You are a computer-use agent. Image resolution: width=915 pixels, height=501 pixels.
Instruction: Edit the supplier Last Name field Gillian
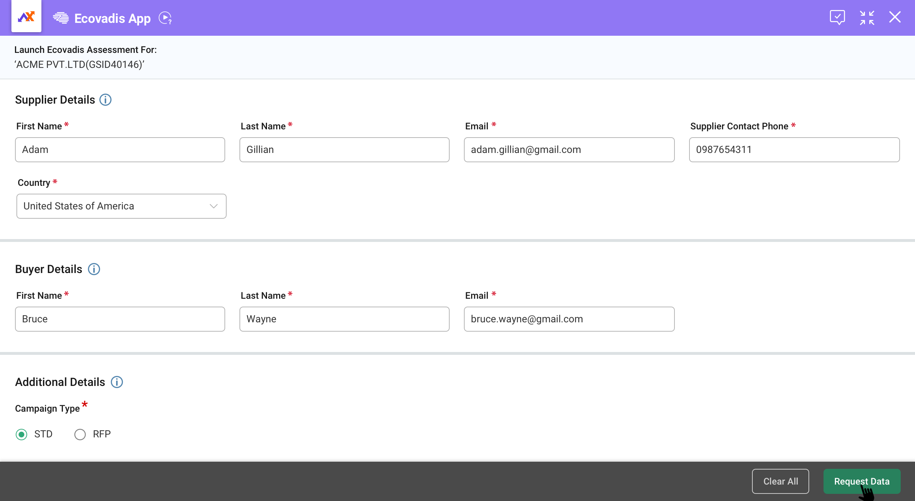(345, 150)
